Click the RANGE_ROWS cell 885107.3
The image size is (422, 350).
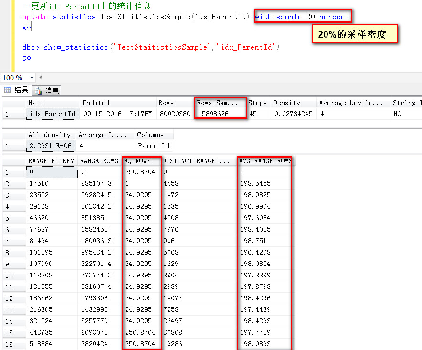[99, 183]
